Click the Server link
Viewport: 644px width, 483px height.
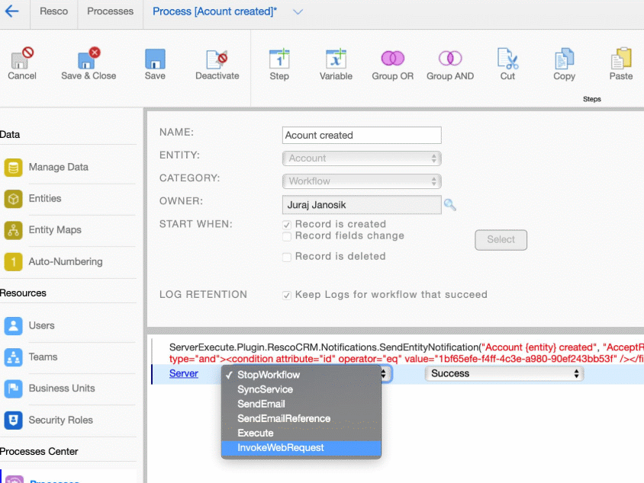point(184,373)
